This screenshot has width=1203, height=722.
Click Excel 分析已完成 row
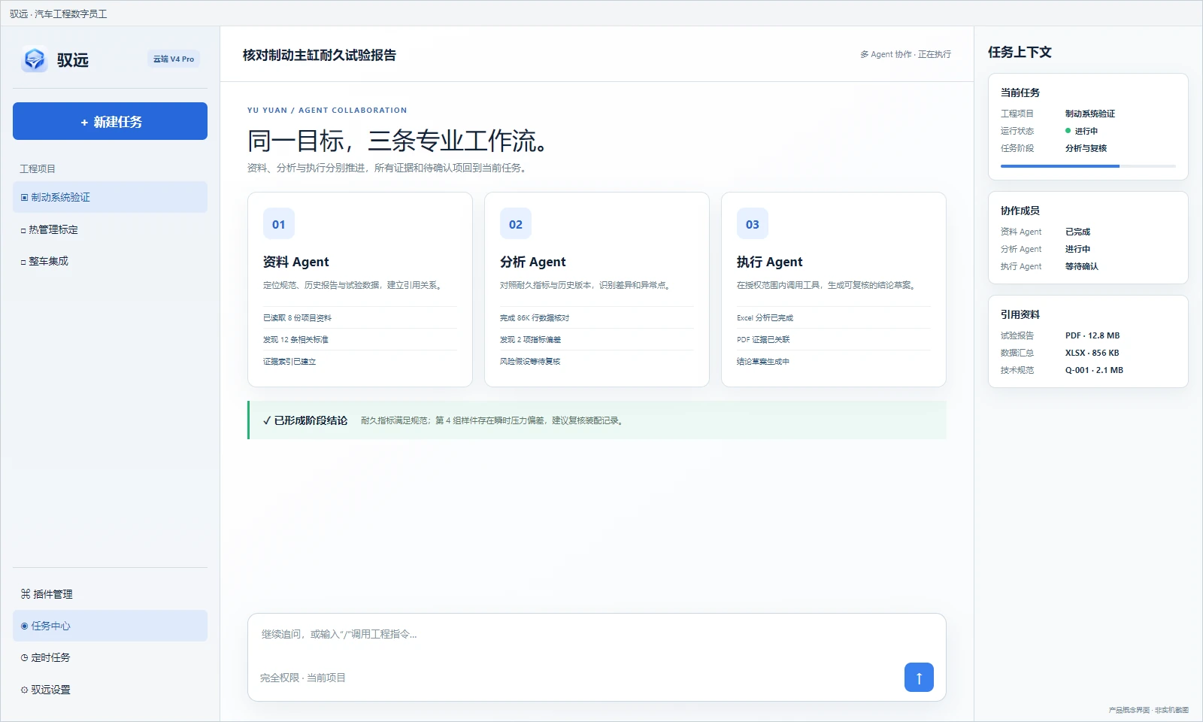[x=834, y=317]
